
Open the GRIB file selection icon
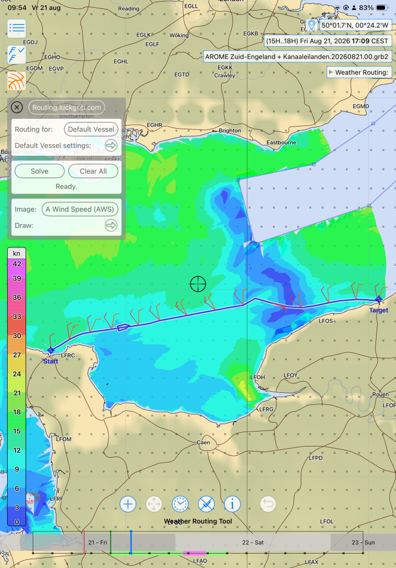click(x=17, y=54)
